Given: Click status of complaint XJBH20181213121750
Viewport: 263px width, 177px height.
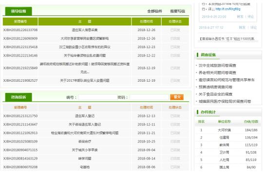Looking at the screenshot, I should (175, 116).
